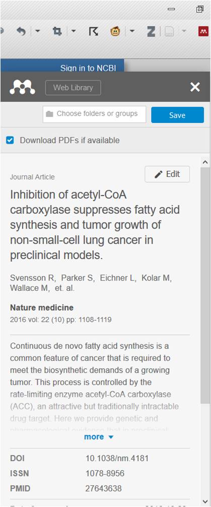
Task: Click the cursor arrow toolbar icon
Action: tap(93, 31)
